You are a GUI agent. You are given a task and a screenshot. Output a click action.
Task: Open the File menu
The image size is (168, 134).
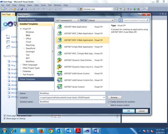point(3,5)
